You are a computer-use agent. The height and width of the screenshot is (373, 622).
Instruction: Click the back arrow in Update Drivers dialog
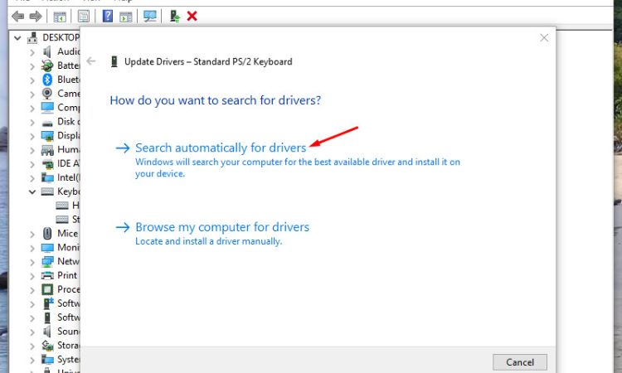[x=91, y=61]
